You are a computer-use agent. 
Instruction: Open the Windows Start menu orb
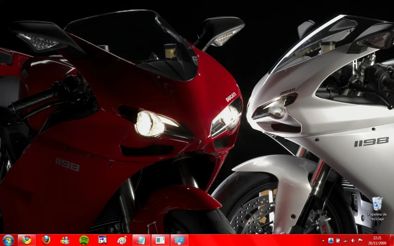(x=8, y=240)
